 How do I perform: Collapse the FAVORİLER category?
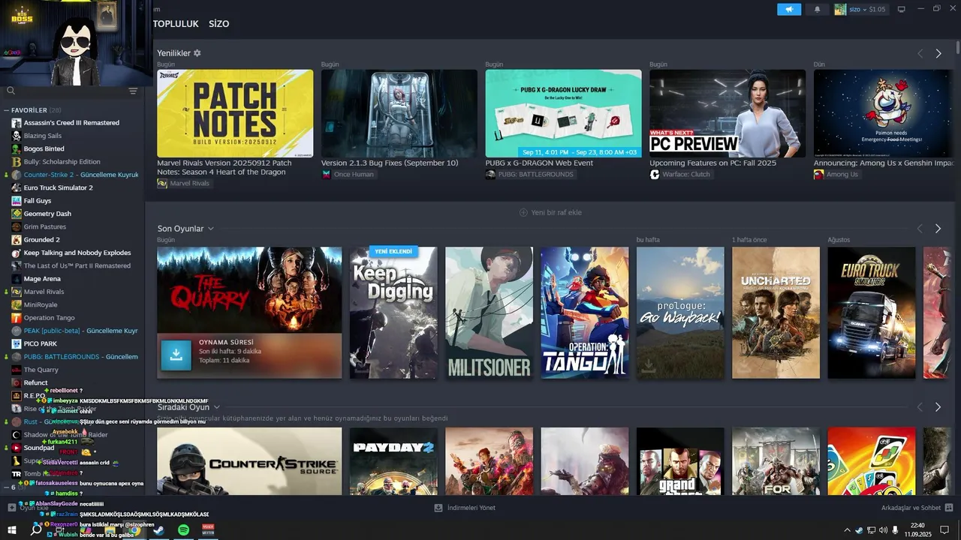click(6, 110)
